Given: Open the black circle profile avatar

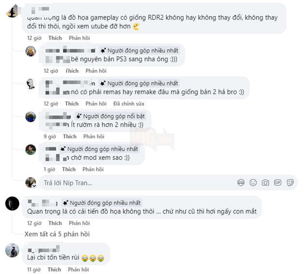Looking at the screenshot, I should pyautogui.click(x=12, y=204).
